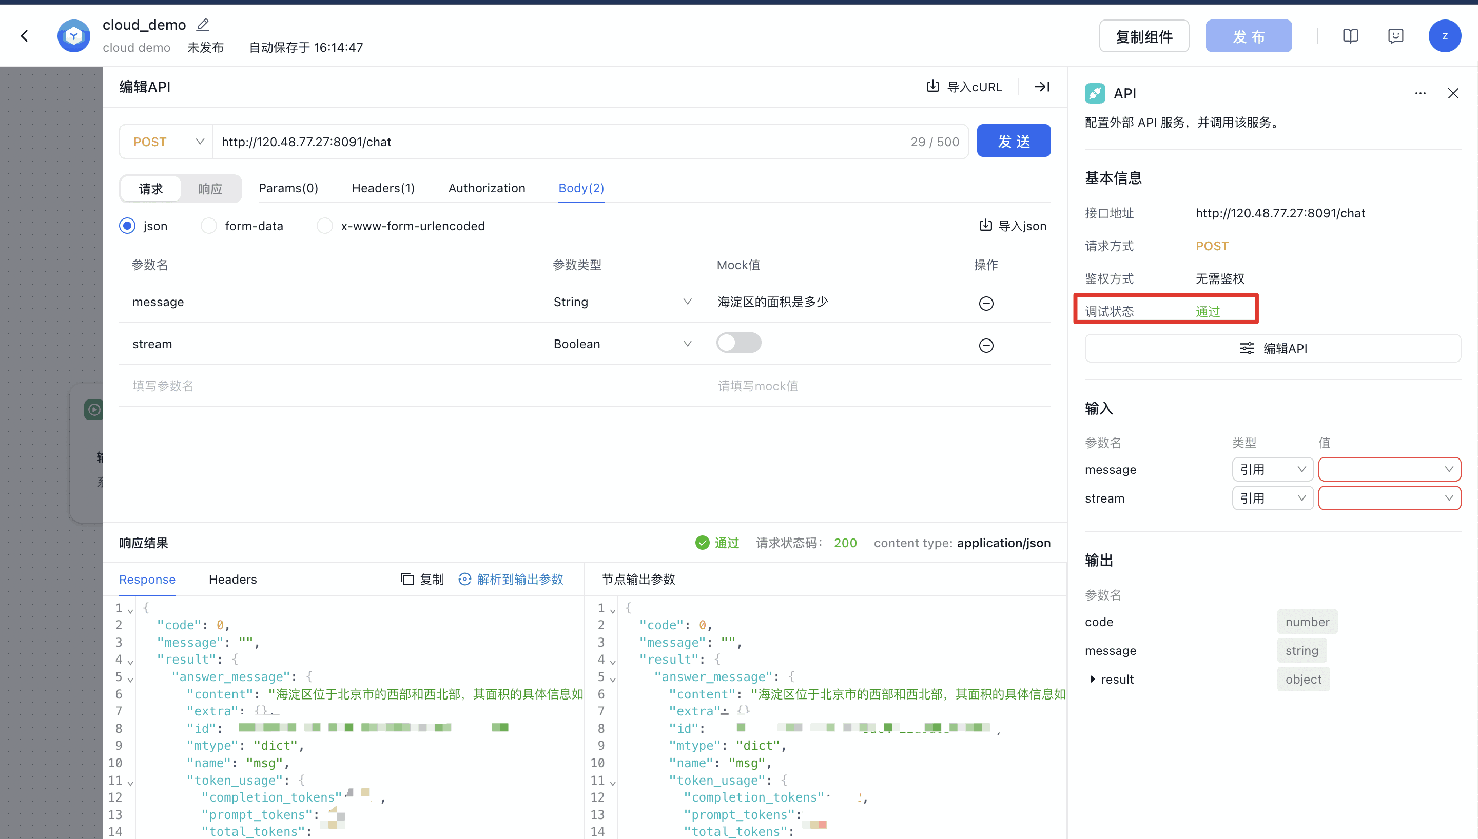
Task: Open the stream input value dropdown
Action: point(1389,498)
